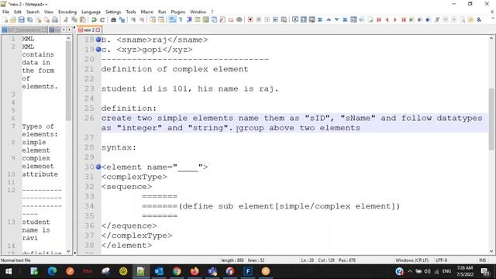Screen dimensions: 496x279
Task: Open the Search menu
Action: pos(33,12)
